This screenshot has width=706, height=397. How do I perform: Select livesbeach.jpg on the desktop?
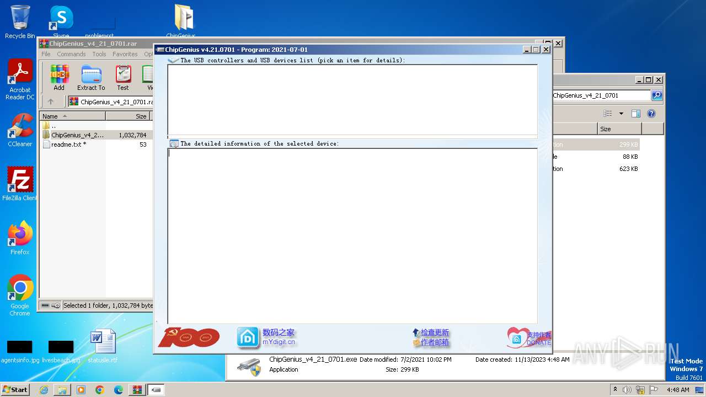tap(61, 352)
